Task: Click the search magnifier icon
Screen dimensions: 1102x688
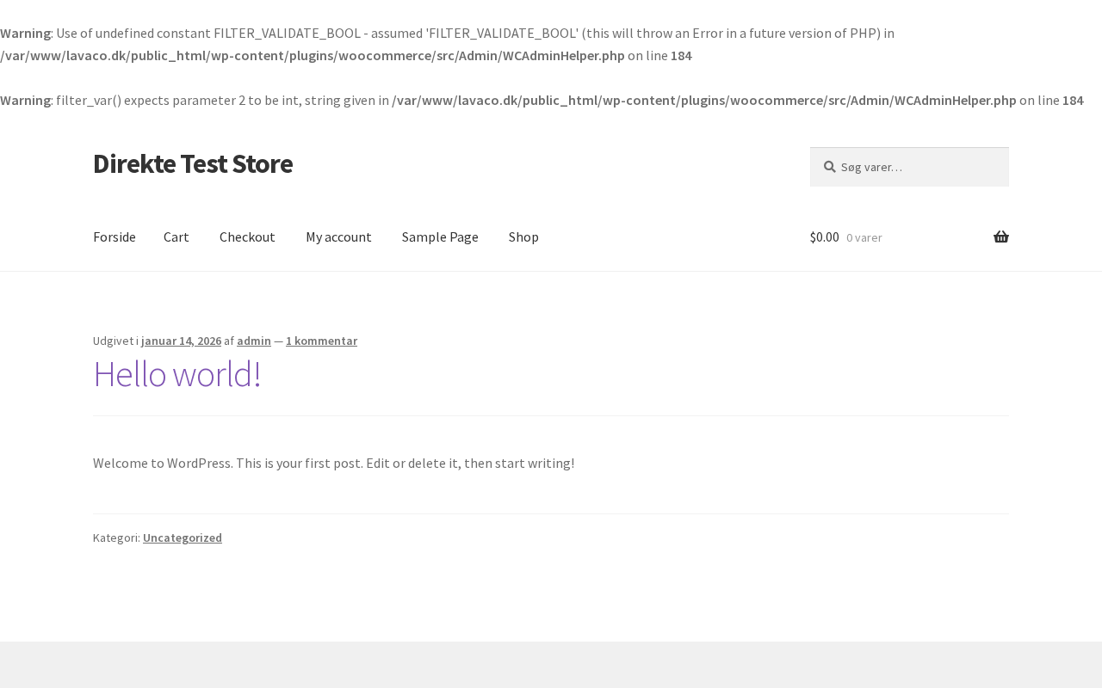Action: (x=830, y=167)
